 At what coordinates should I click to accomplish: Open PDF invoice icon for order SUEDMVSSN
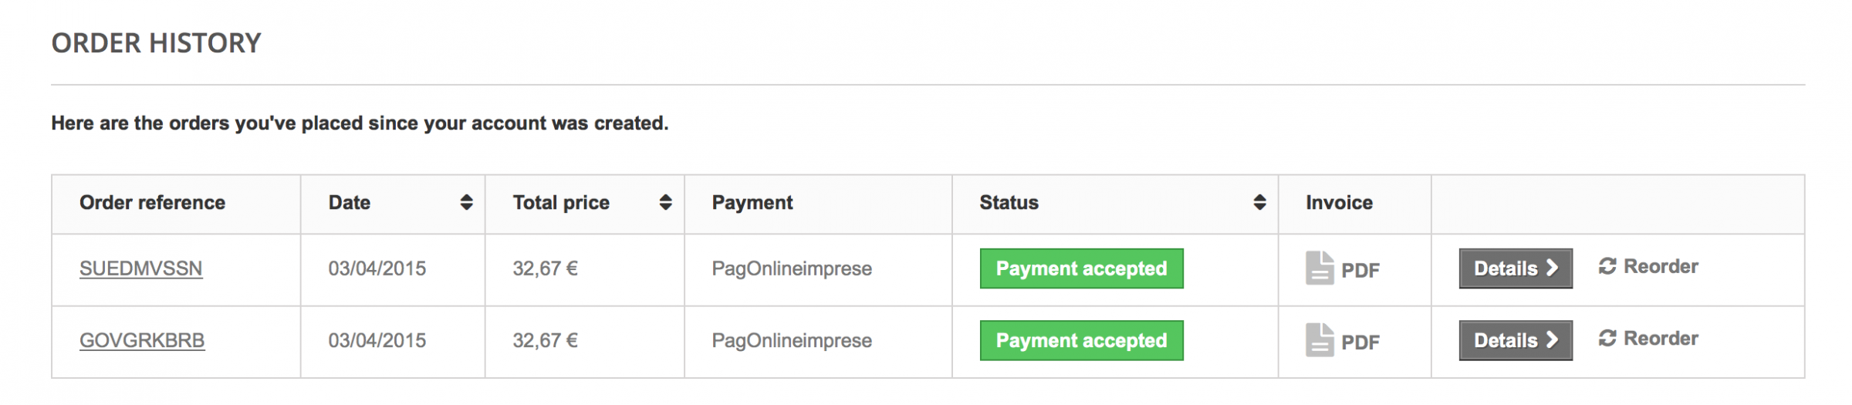pyautogui.click(x=1319, y=268)
